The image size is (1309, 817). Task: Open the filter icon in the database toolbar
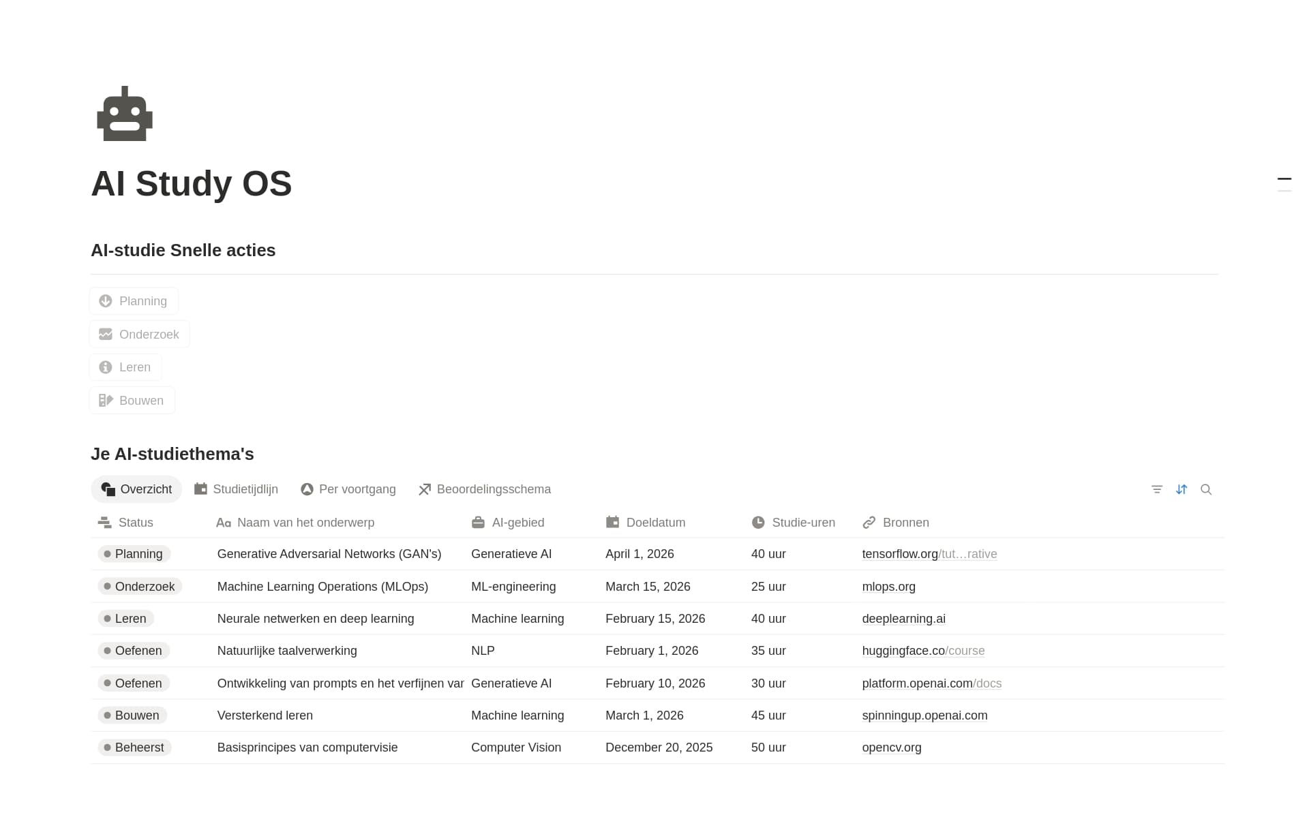click(x=1157, y=489)
